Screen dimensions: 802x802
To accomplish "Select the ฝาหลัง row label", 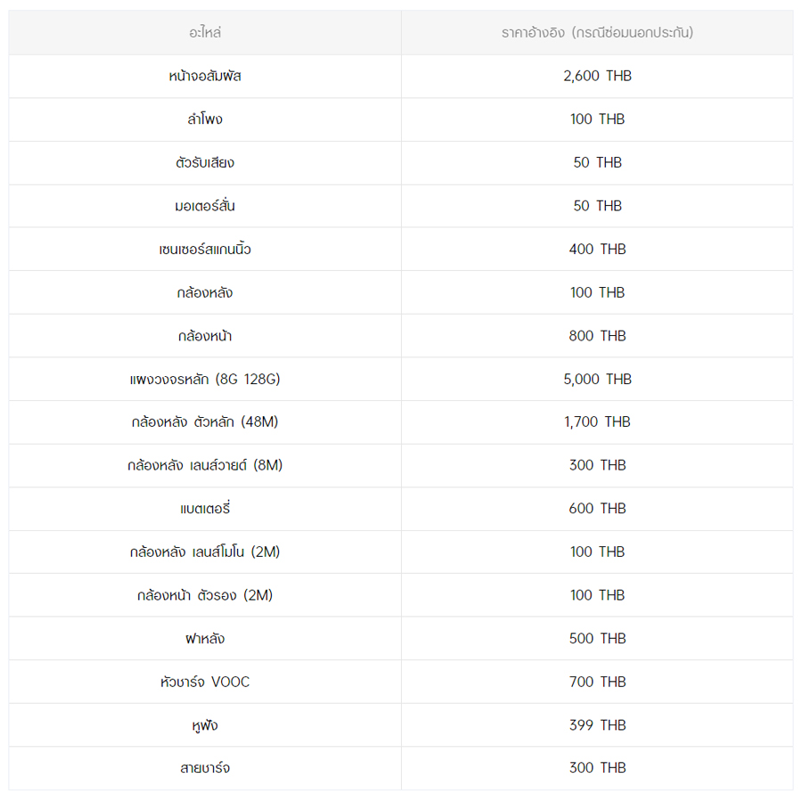I will click(205, 639).
